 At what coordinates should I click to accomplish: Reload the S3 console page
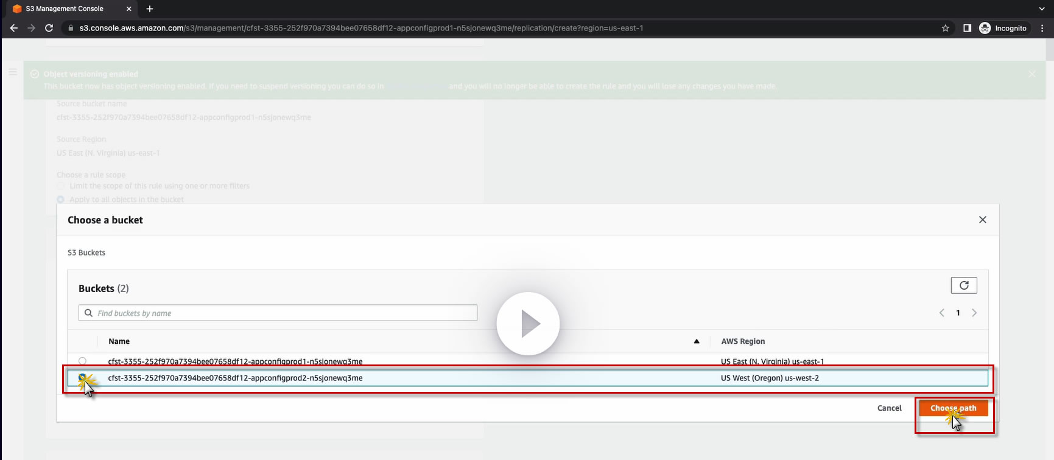[49, 28]
